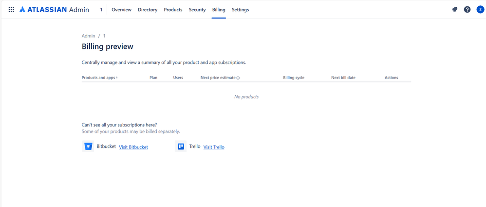This screenshot has width=486, height=207.
Task: Click the Plan column header
Action: tap(153, 78)
